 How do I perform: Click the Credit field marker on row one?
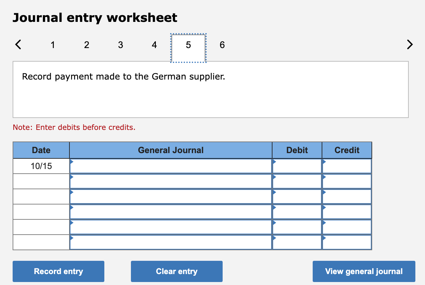[324, 161]
